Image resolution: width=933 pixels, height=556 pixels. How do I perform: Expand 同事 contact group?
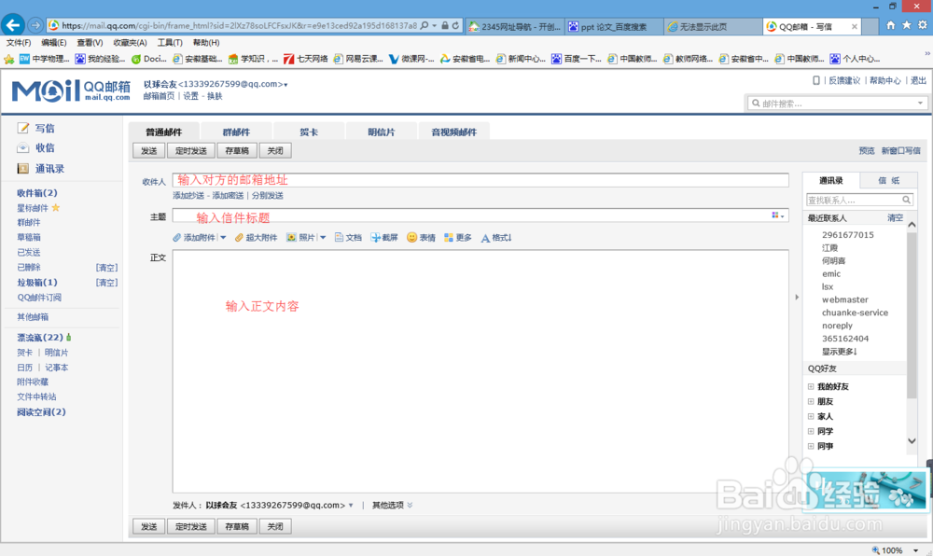811,446
